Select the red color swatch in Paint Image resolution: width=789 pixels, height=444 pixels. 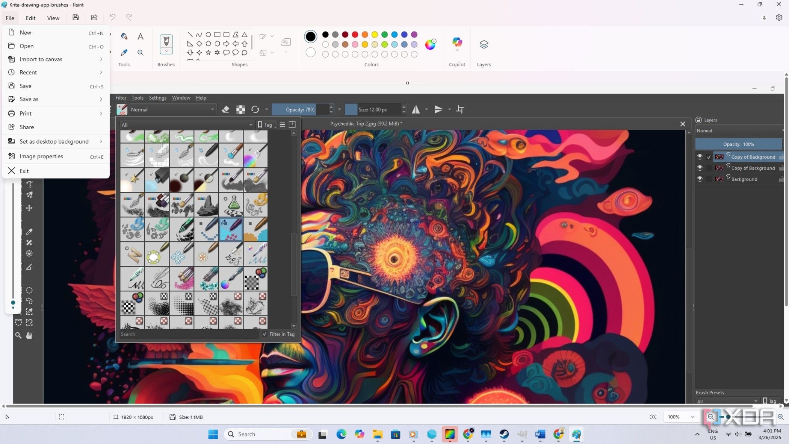click(355, 35)
